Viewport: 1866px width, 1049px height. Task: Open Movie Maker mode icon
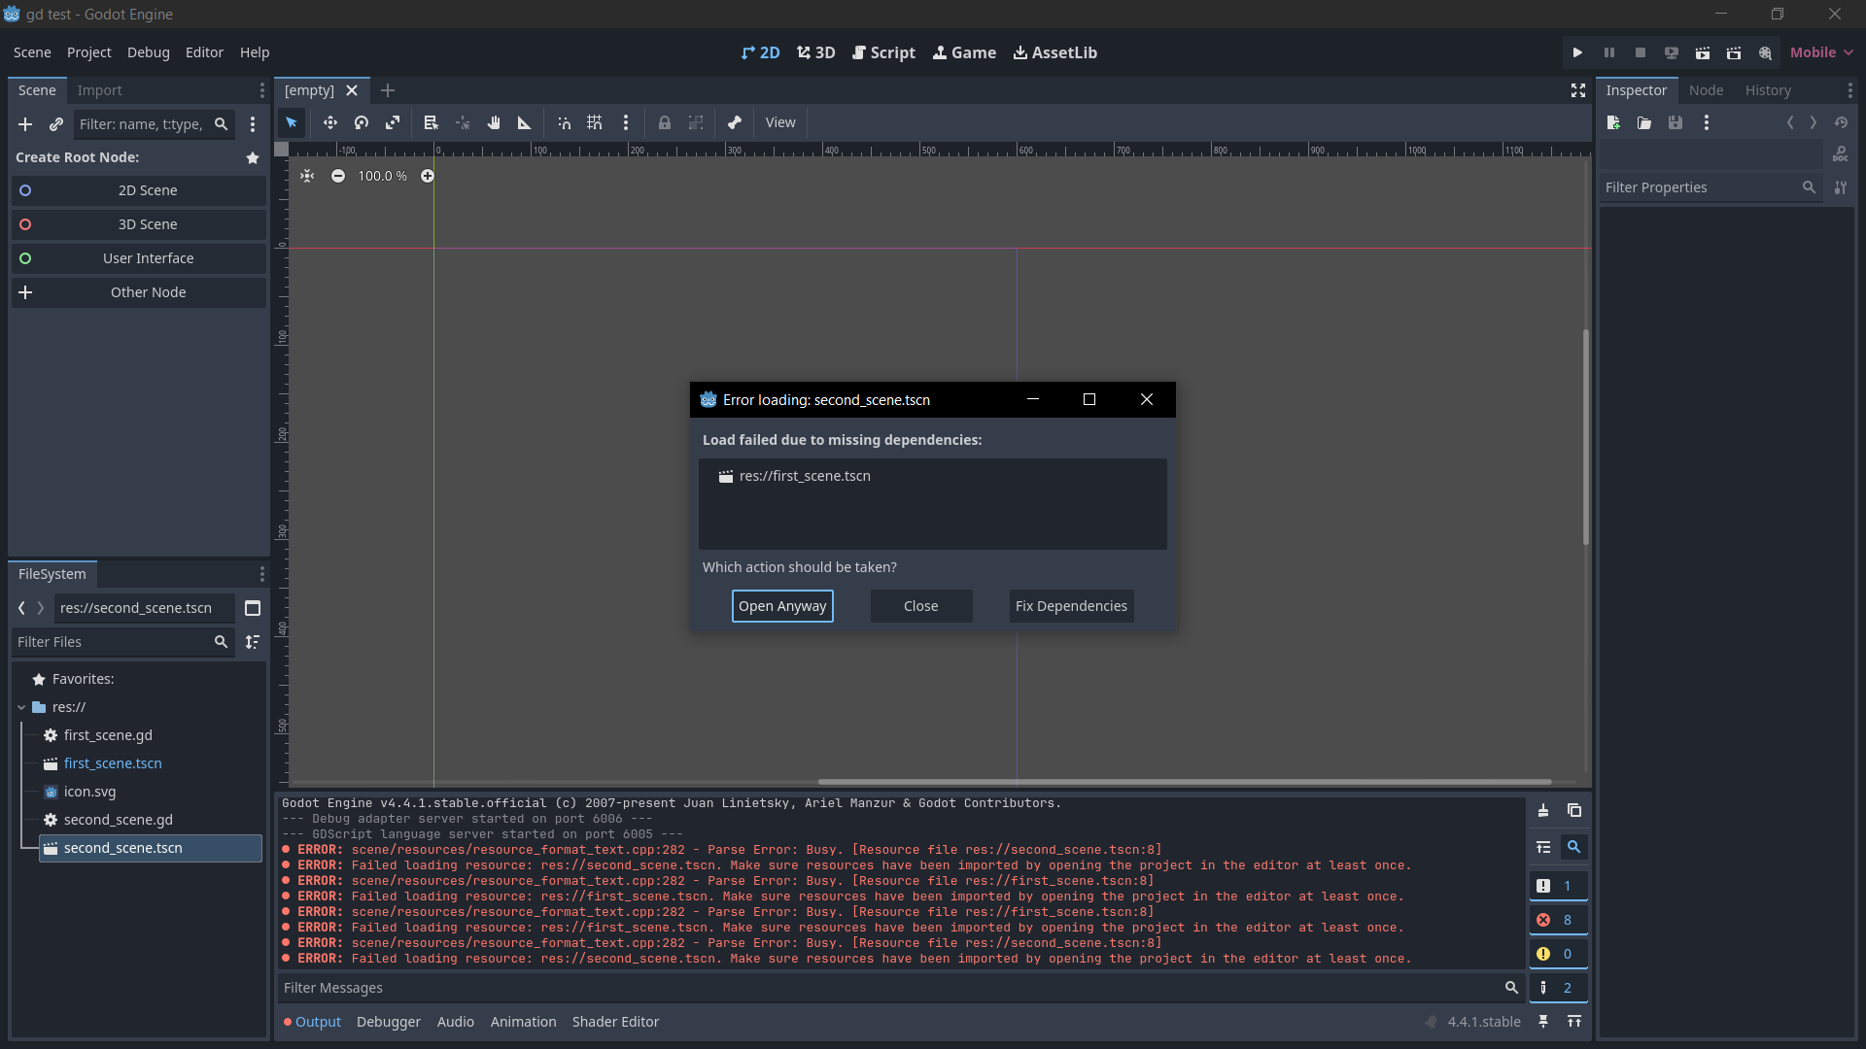tap(1765, 52)
